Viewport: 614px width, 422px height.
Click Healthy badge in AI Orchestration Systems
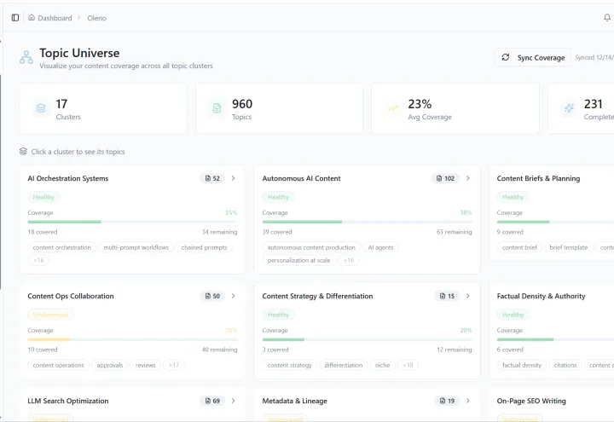click(43, 197)
